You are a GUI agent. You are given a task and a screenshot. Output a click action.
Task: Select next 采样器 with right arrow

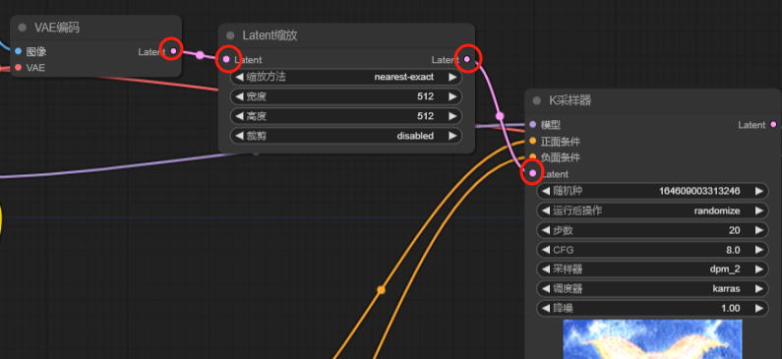[759, 269]
